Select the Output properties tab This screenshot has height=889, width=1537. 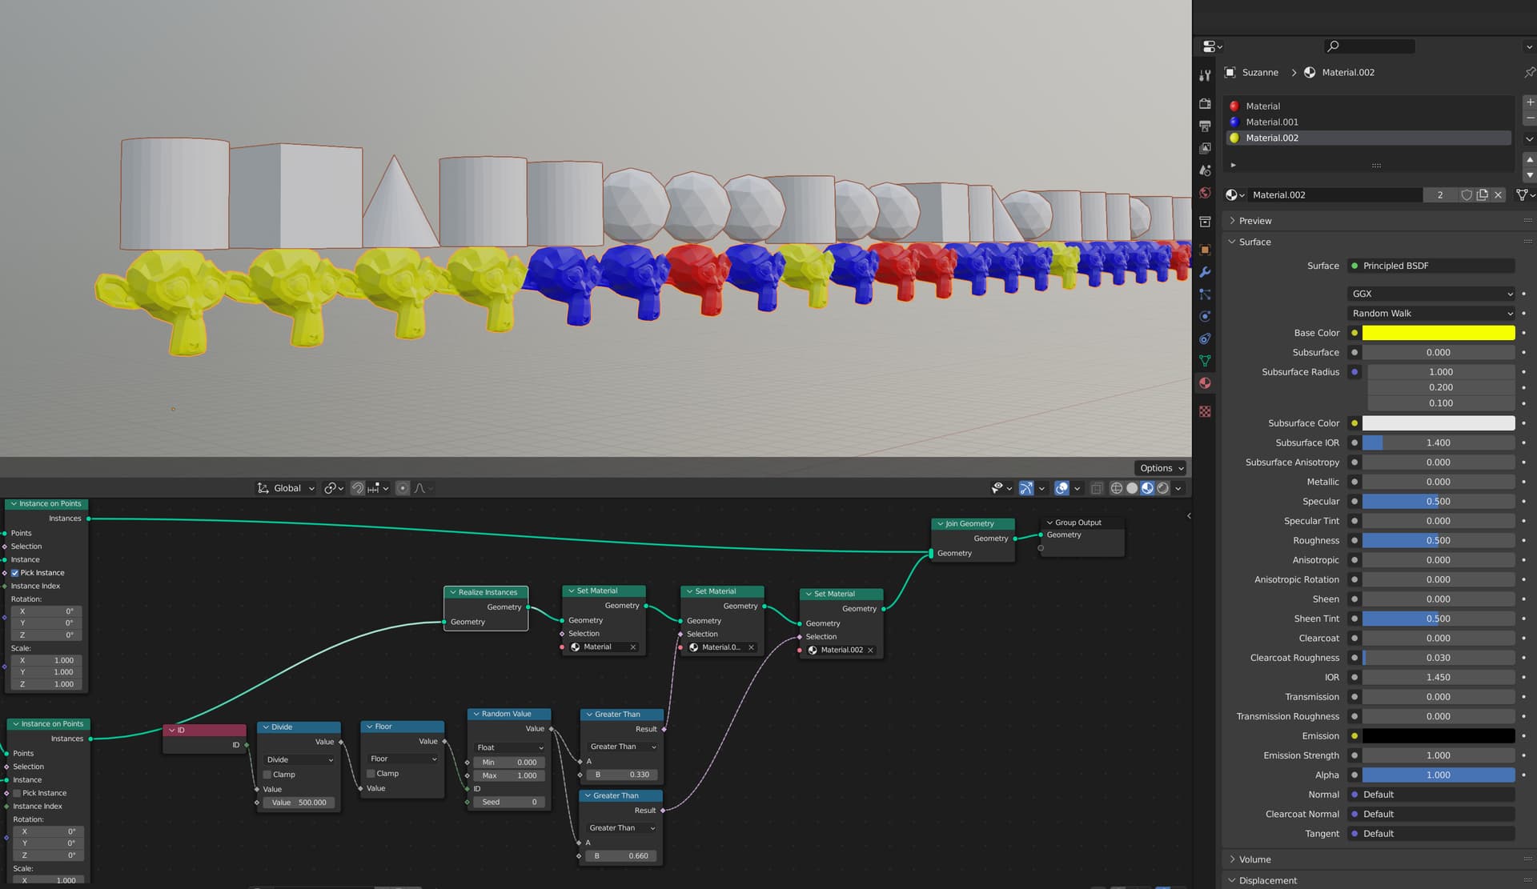click(x=1205, y=125)
